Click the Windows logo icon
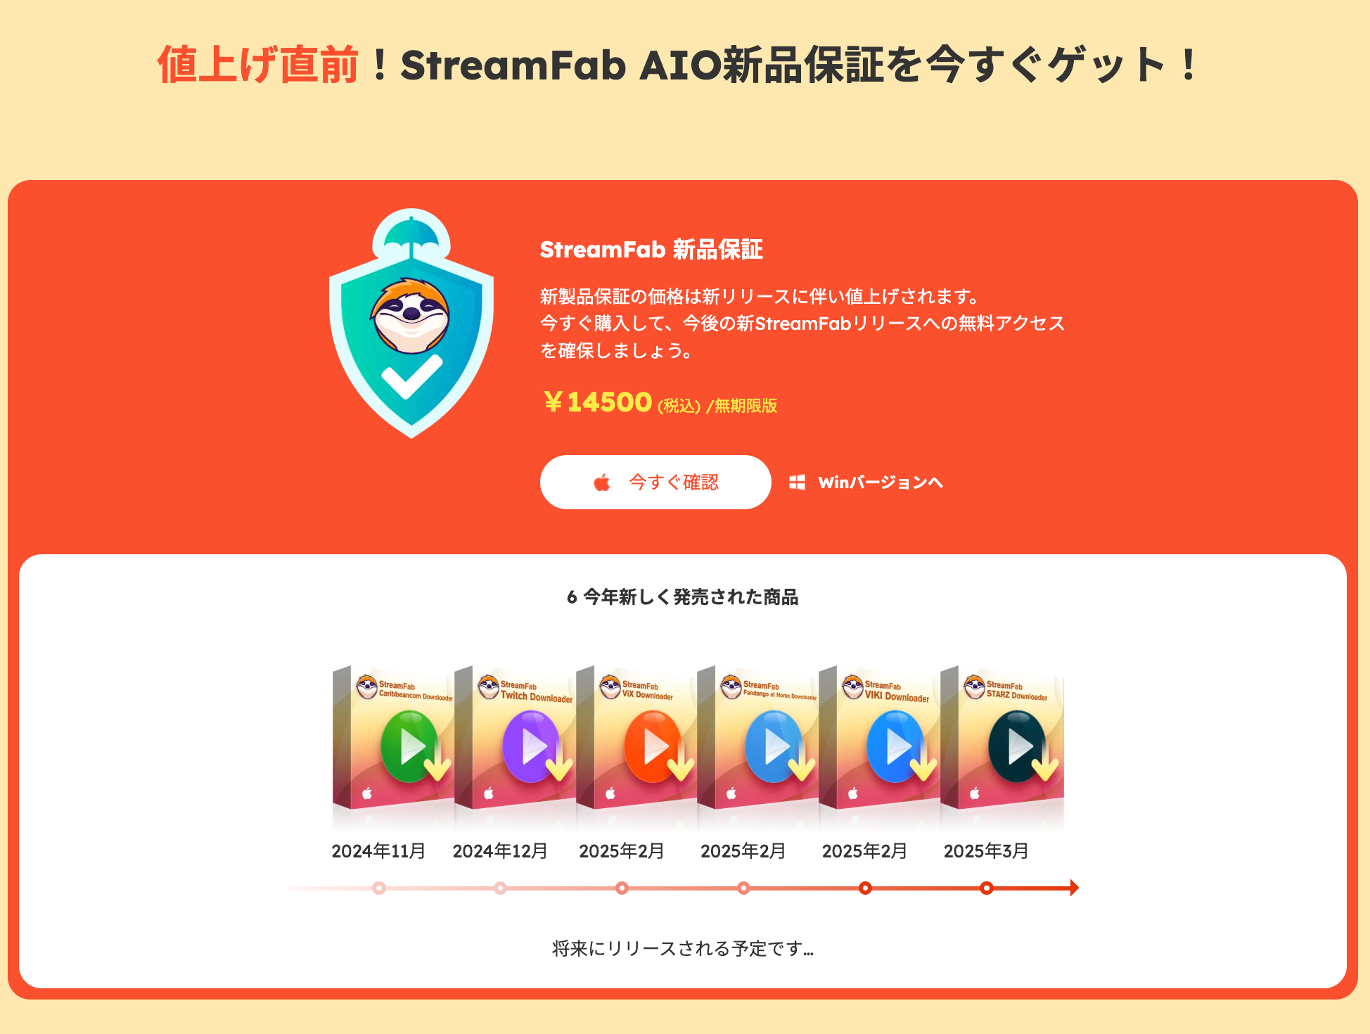This screenshot has width=1370, height=1034. [x=797, y=483]
